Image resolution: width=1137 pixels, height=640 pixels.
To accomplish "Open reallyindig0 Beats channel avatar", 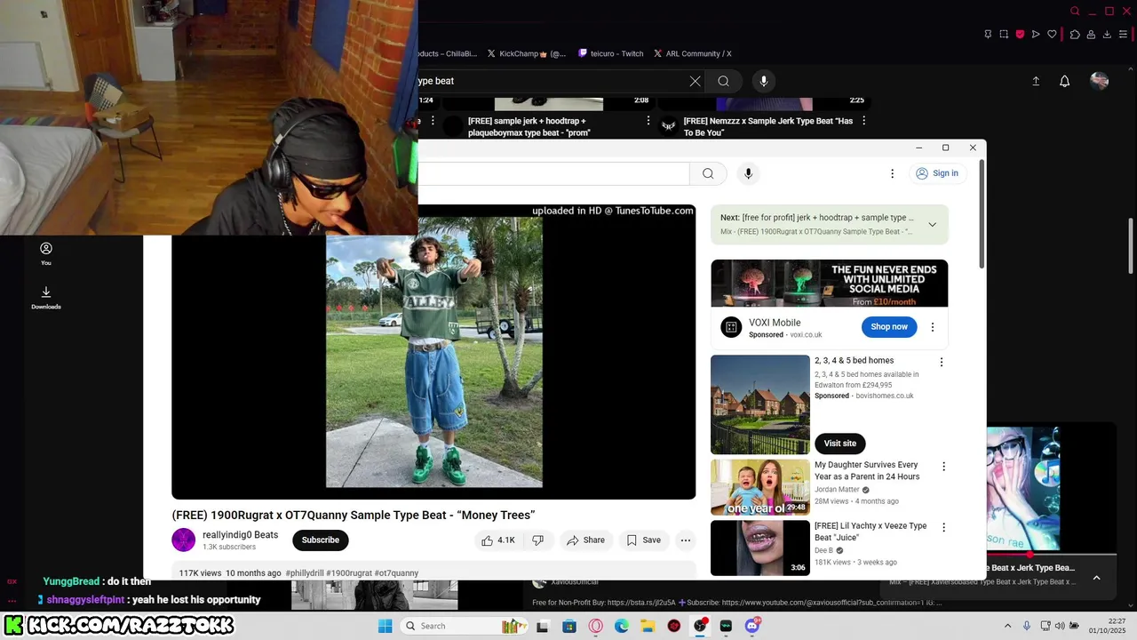I will pos(183,540).
